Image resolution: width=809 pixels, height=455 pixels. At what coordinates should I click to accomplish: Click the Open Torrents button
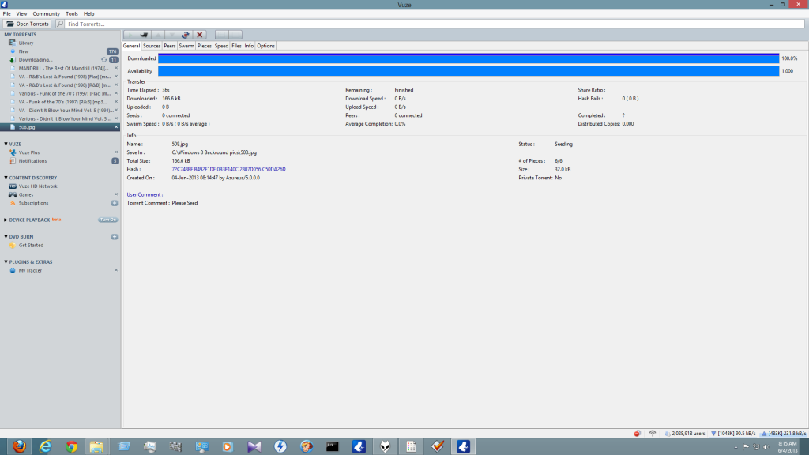(27, 24)
